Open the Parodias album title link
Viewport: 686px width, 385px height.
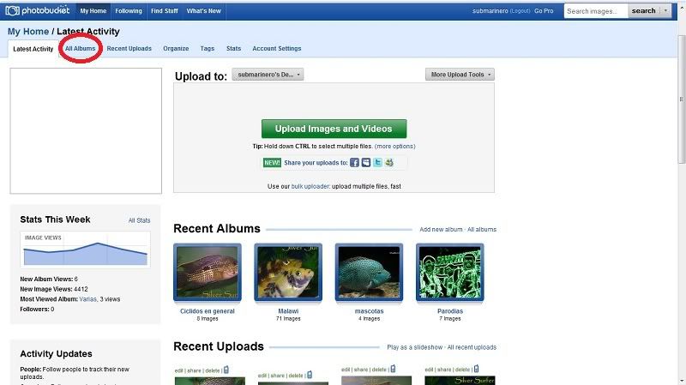[x=450, y=311]
